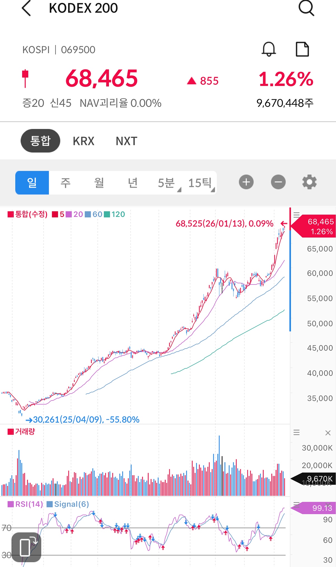Expand the 15틱 tick interval dropdown
336x567 pixels.
coord(201,183)
